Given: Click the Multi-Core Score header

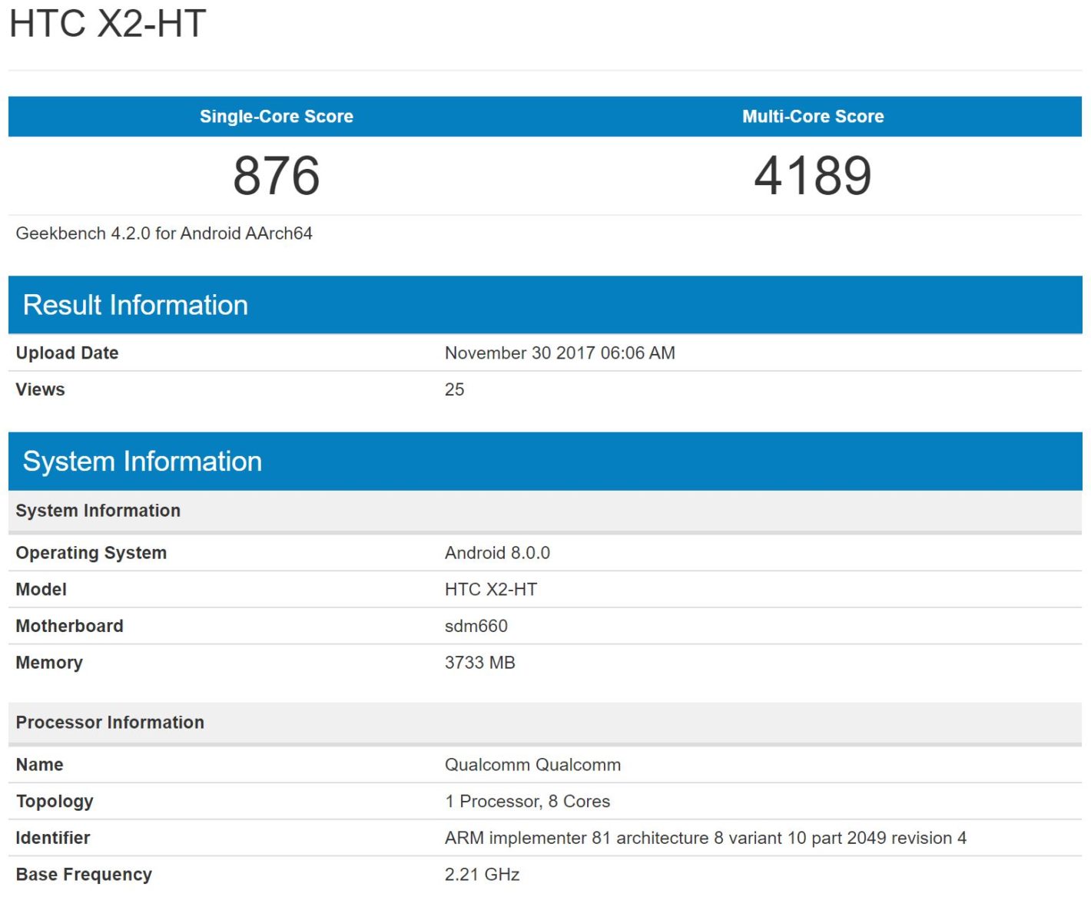Looking at the screenshot, I should [813, 117].
